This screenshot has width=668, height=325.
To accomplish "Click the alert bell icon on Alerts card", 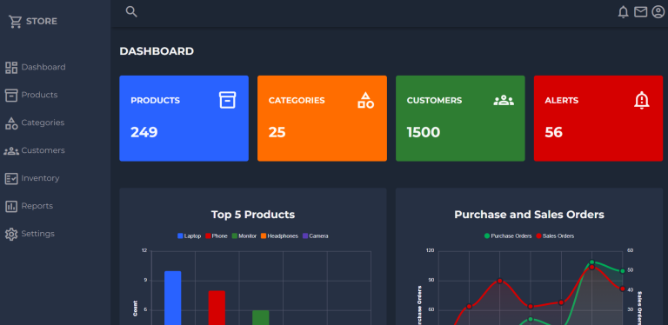I will coord(642,101).
